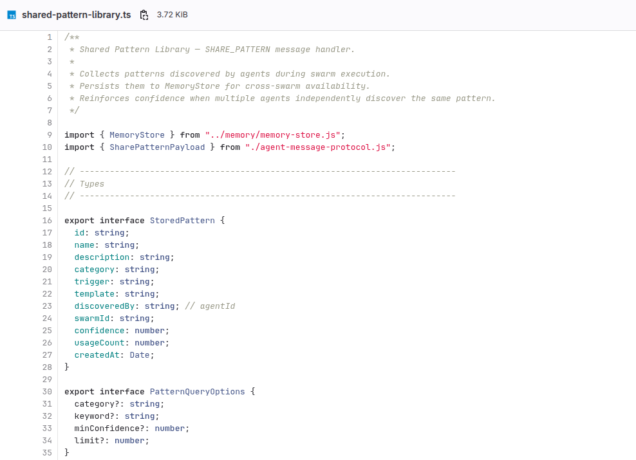Viewport: 636px width, 460px height.
Task: Click the PatternQueryOptions interface name
Action: pyautogui.click(x=198, y=392)
